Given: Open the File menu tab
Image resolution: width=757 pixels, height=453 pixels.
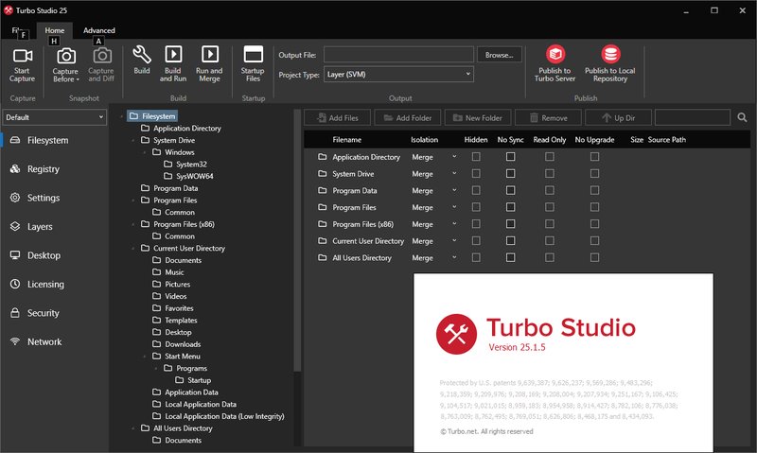Looking at the screenshot, I should coord(18,30).
